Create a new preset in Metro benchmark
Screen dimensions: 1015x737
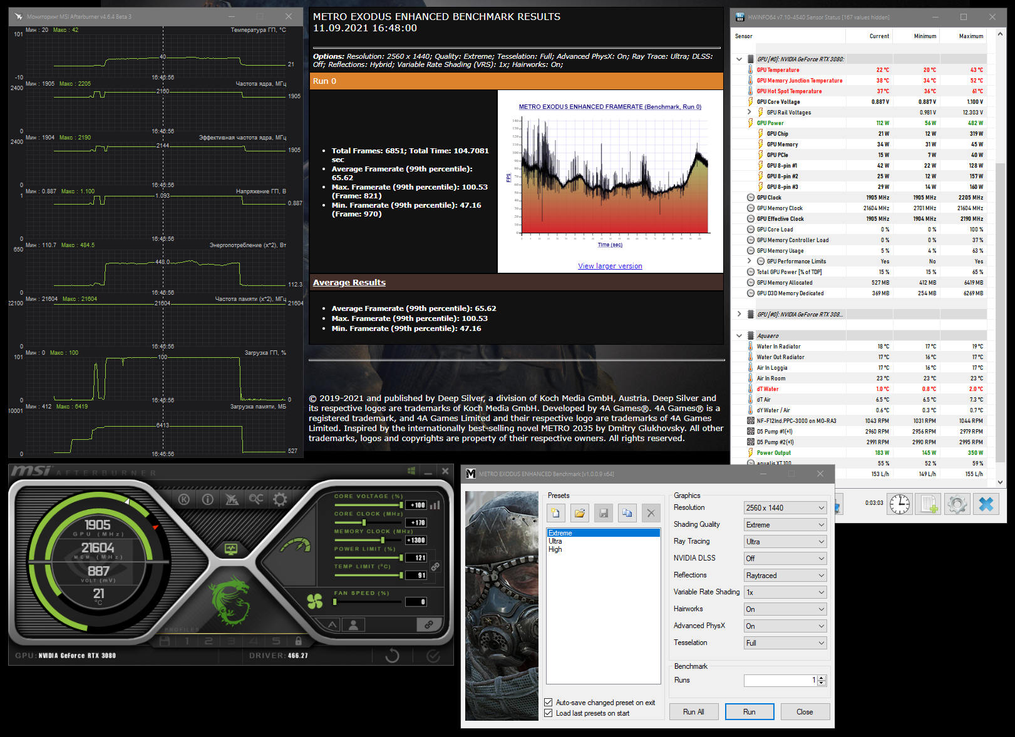pos(555,513)
